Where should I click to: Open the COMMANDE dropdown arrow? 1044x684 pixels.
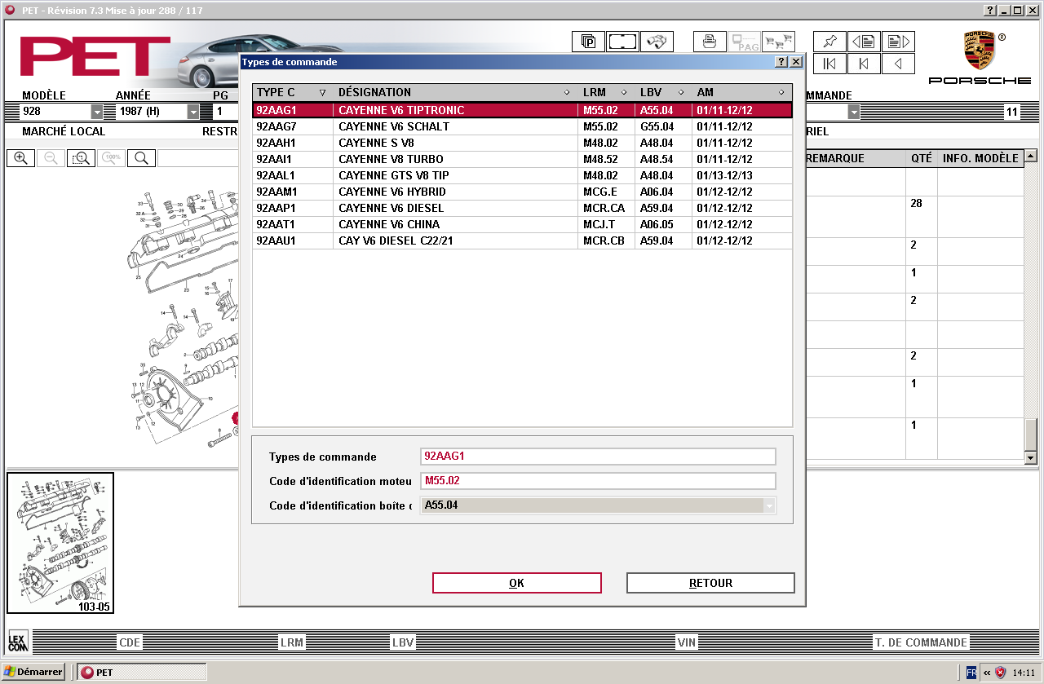[854, 112]
